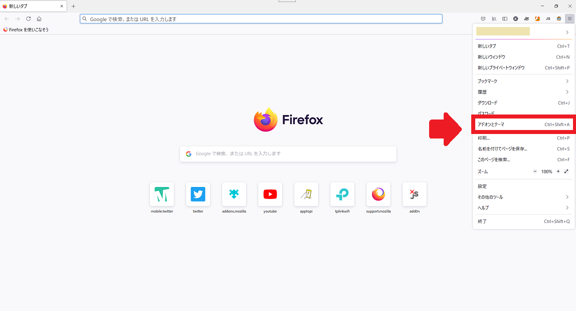Open the mobile.twitter shortcut tile
The height and width of the screenshot is (311, 576).
[162, 194]
